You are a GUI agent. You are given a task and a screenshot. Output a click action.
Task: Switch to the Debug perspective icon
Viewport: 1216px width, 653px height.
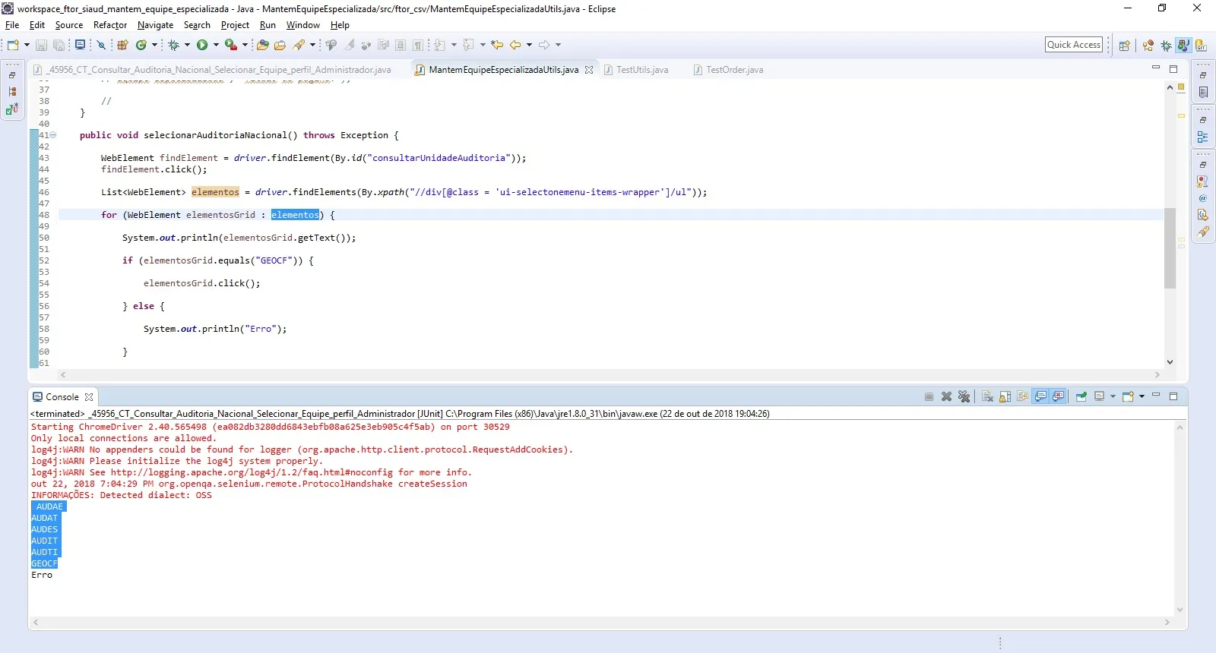(x=1166, y=46)
